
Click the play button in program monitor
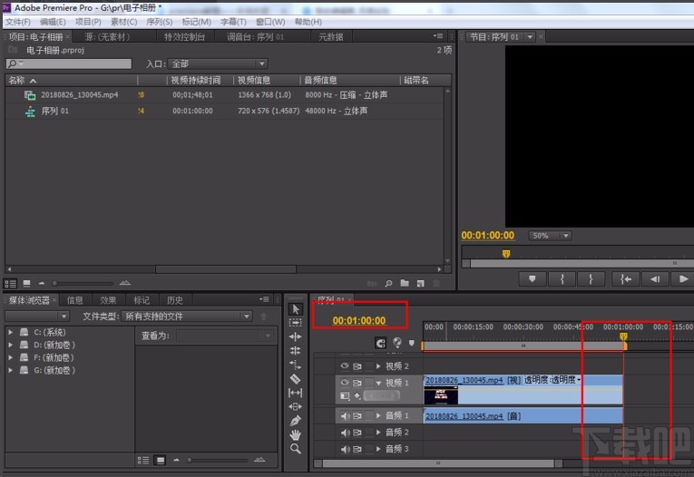pyautogui.click(x=683, y=278)
